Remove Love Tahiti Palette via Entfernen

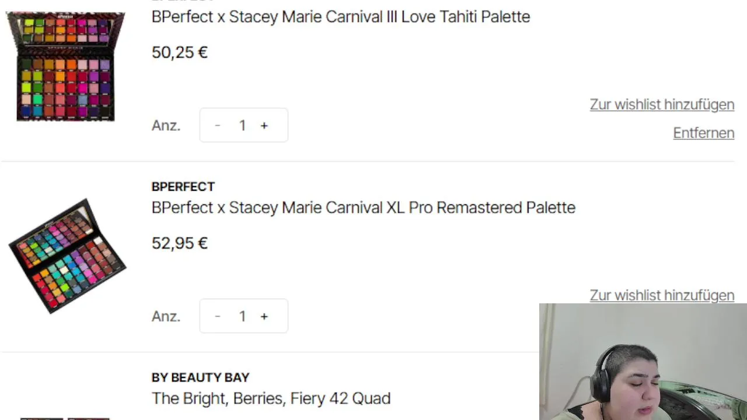[703, 133]
